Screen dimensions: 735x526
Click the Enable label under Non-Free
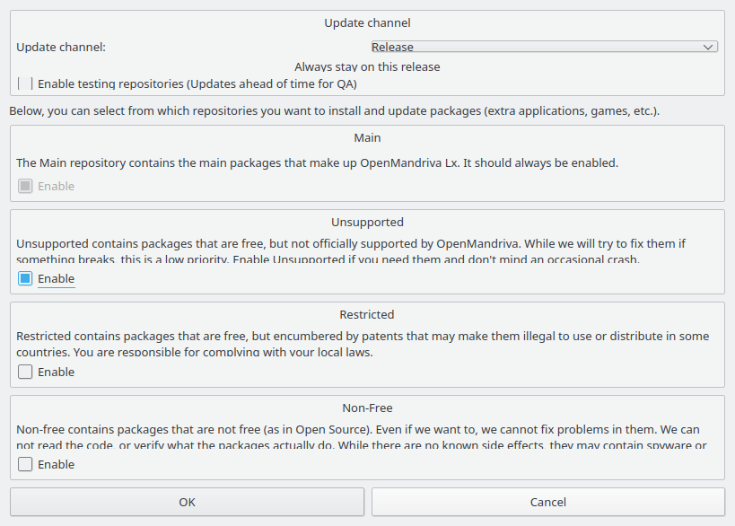pos(57,464)
